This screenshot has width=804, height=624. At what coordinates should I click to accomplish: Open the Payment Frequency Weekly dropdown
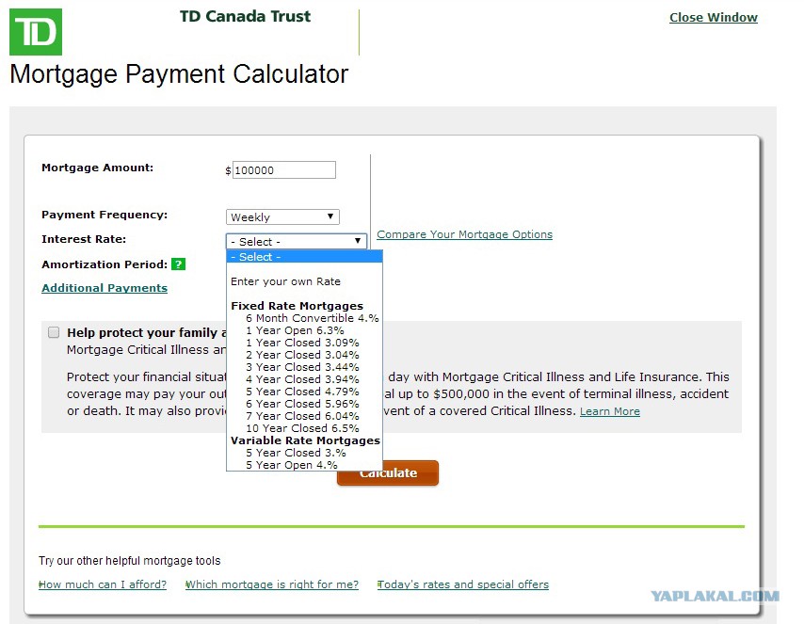tap(282, 216)
